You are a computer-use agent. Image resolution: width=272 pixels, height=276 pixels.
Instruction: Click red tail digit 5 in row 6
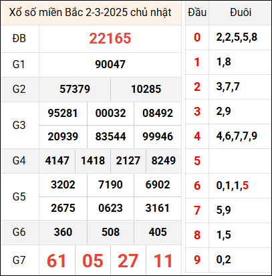coord(245,185)
